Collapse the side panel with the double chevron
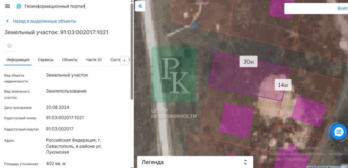This screenshot has height=168, width=348. coord(140,6)
